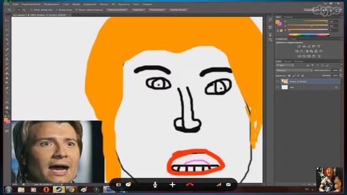Select the Eyedropper tool
Screen dimensions: 347x195
7,44
